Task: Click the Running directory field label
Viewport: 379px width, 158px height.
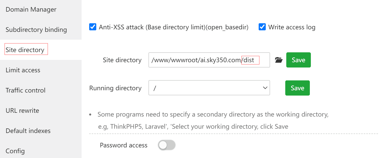Action: 115,88
